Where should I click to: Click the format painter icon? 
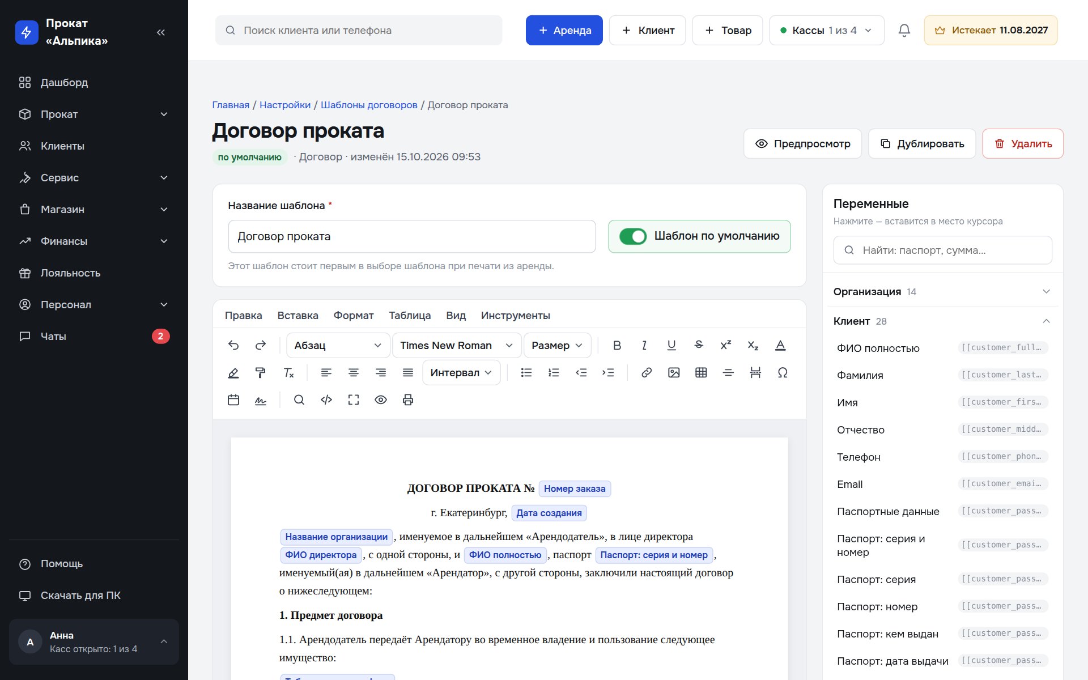[261, 372]
